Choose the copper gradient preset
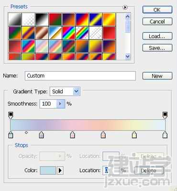The height and width of the screenshot is (191, 177). (x=42, y=33)
